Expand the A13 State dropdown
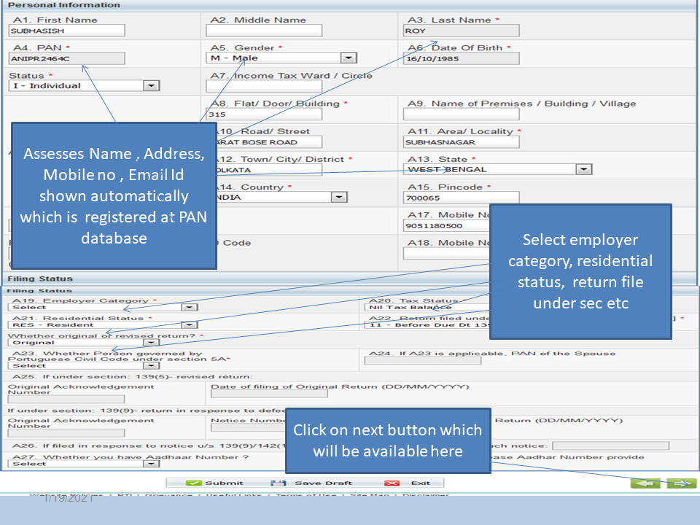 [583, 169]
